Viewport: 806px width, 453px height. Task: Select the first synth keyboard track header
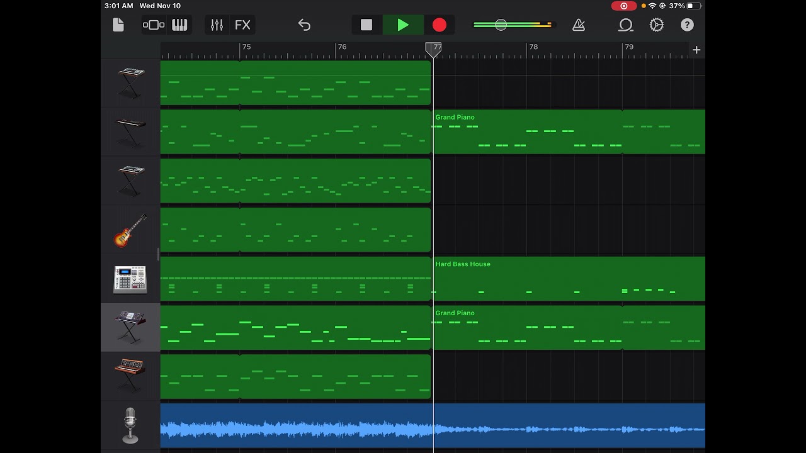tap(130, 83)
